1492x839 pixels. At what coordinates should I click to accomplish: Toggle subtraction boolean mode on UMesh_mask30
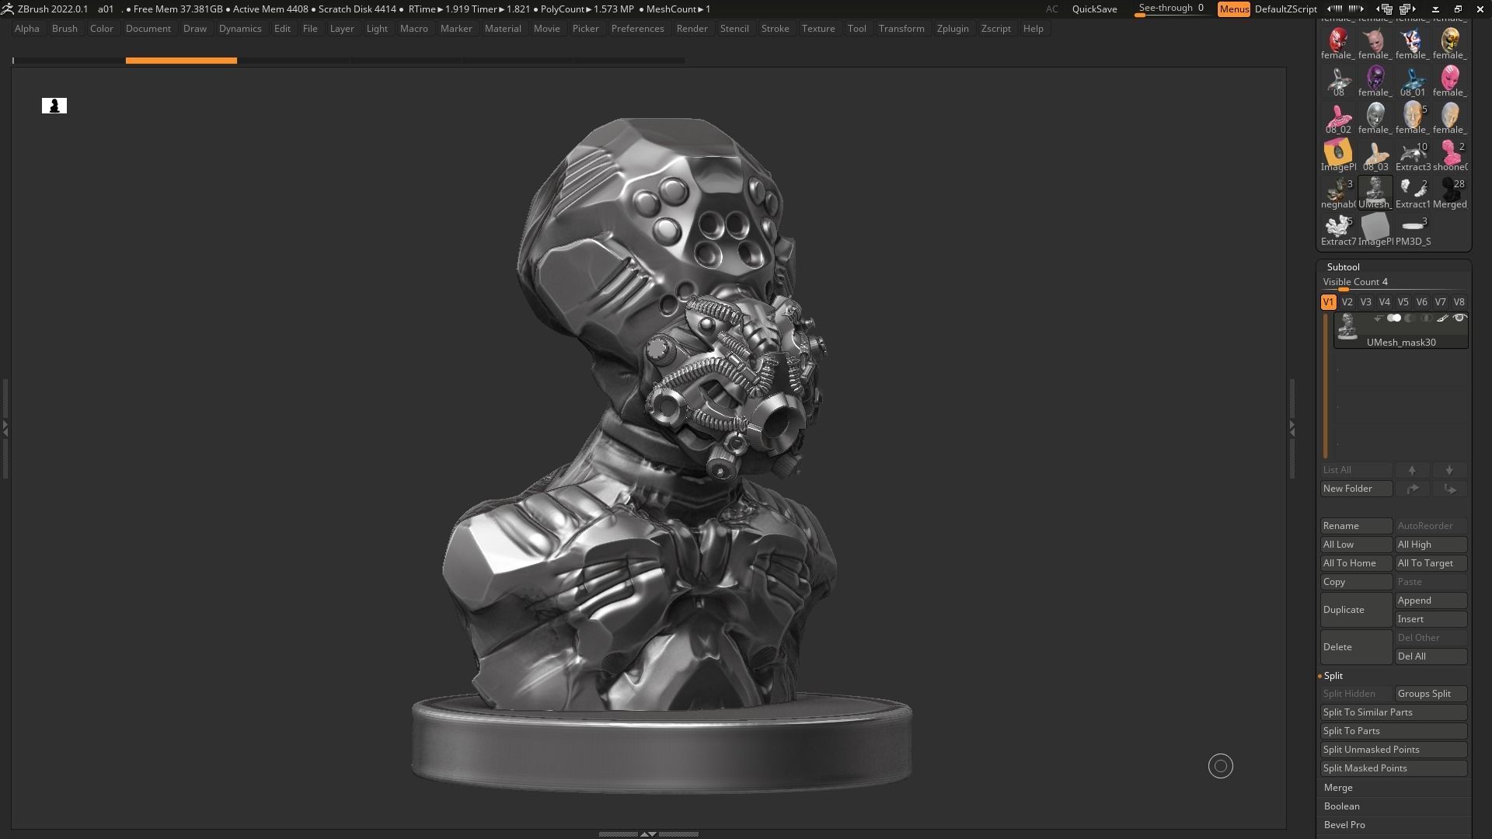point(1410,319)
